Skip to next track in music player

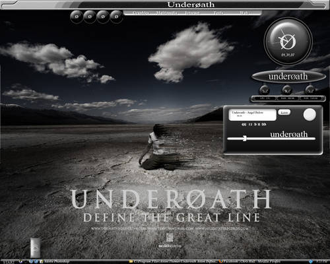click(264, 124)
